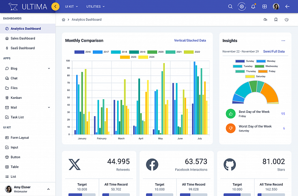
Task: Expand Amy Elsner profile menu chevron
Action: pos(48,189)
